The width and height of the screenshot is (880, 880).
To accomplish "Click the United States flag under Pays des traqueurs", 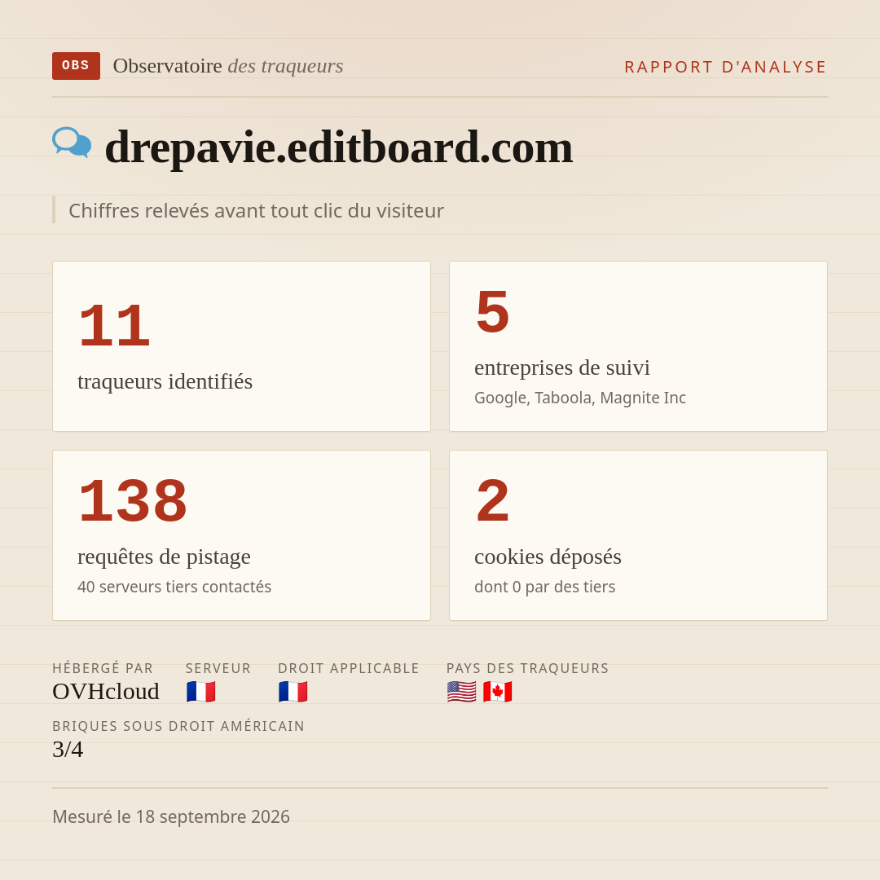I will [461, 692].
